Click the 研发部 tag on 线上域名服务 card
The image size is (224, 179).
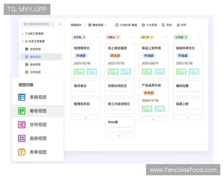(115, 56)
